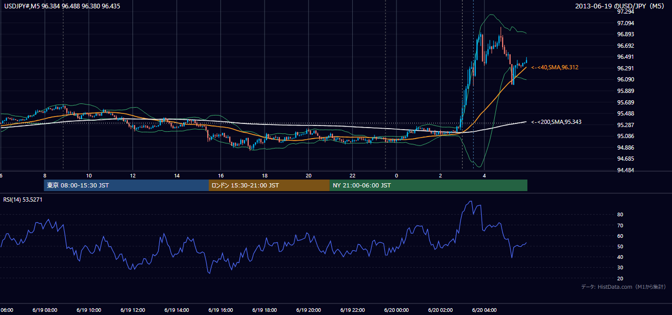Click hour marker 22 under price chart
The image size is (672, 315).
[x=352, y=175]
